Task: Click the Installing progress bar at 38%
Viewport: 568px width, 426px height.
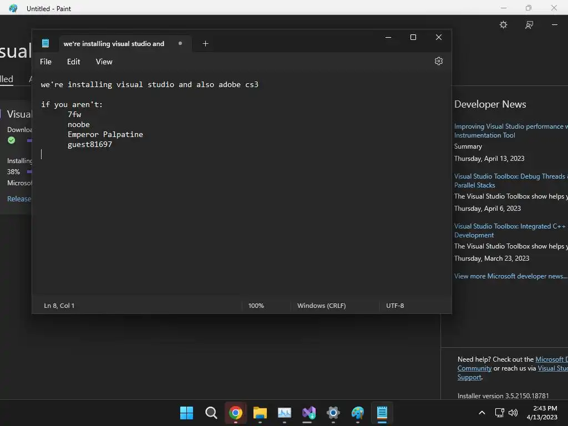Action: [29, 172]
